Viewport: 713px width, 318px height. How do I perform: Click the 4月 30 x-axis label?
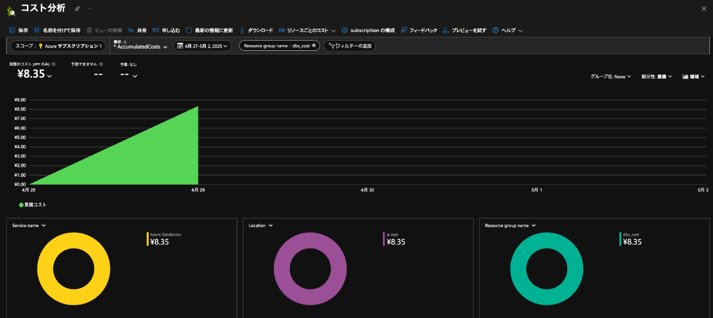pos(367,189)
